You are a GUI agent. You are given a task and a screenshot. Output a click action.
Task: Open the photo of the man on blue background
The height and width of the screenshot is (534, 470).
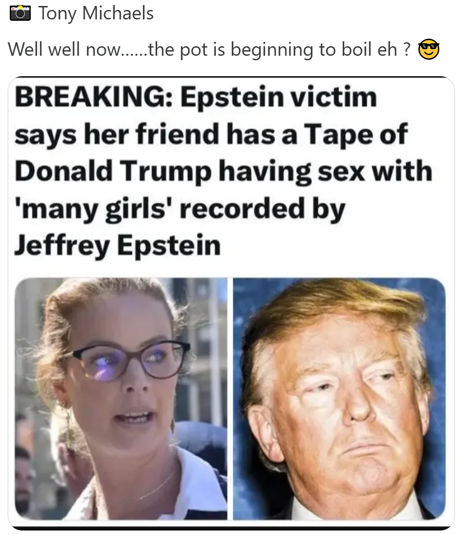339,399
